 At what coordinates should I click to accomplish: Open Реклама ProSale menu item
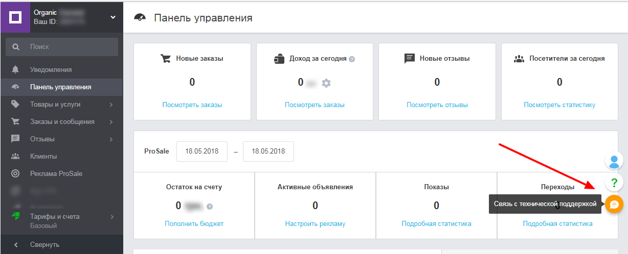tap(56, 174)
